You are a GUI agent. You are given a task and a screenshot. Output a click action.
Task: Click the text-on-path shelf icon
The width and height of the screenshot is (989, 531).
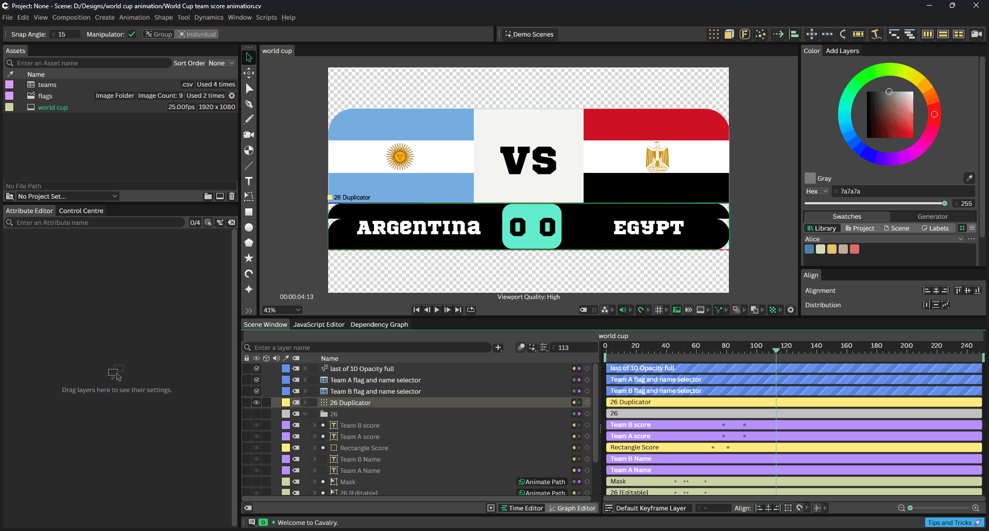(876, 34)
